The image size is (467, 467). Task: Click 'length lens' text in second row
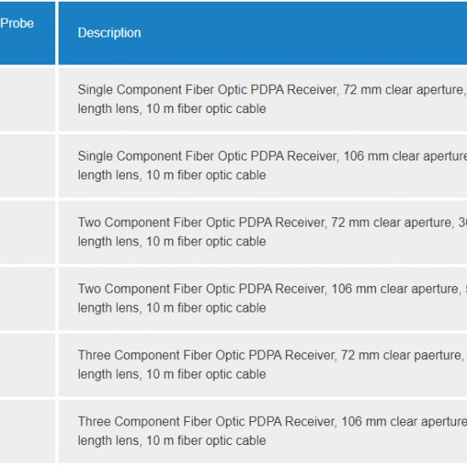pos(110,175)
